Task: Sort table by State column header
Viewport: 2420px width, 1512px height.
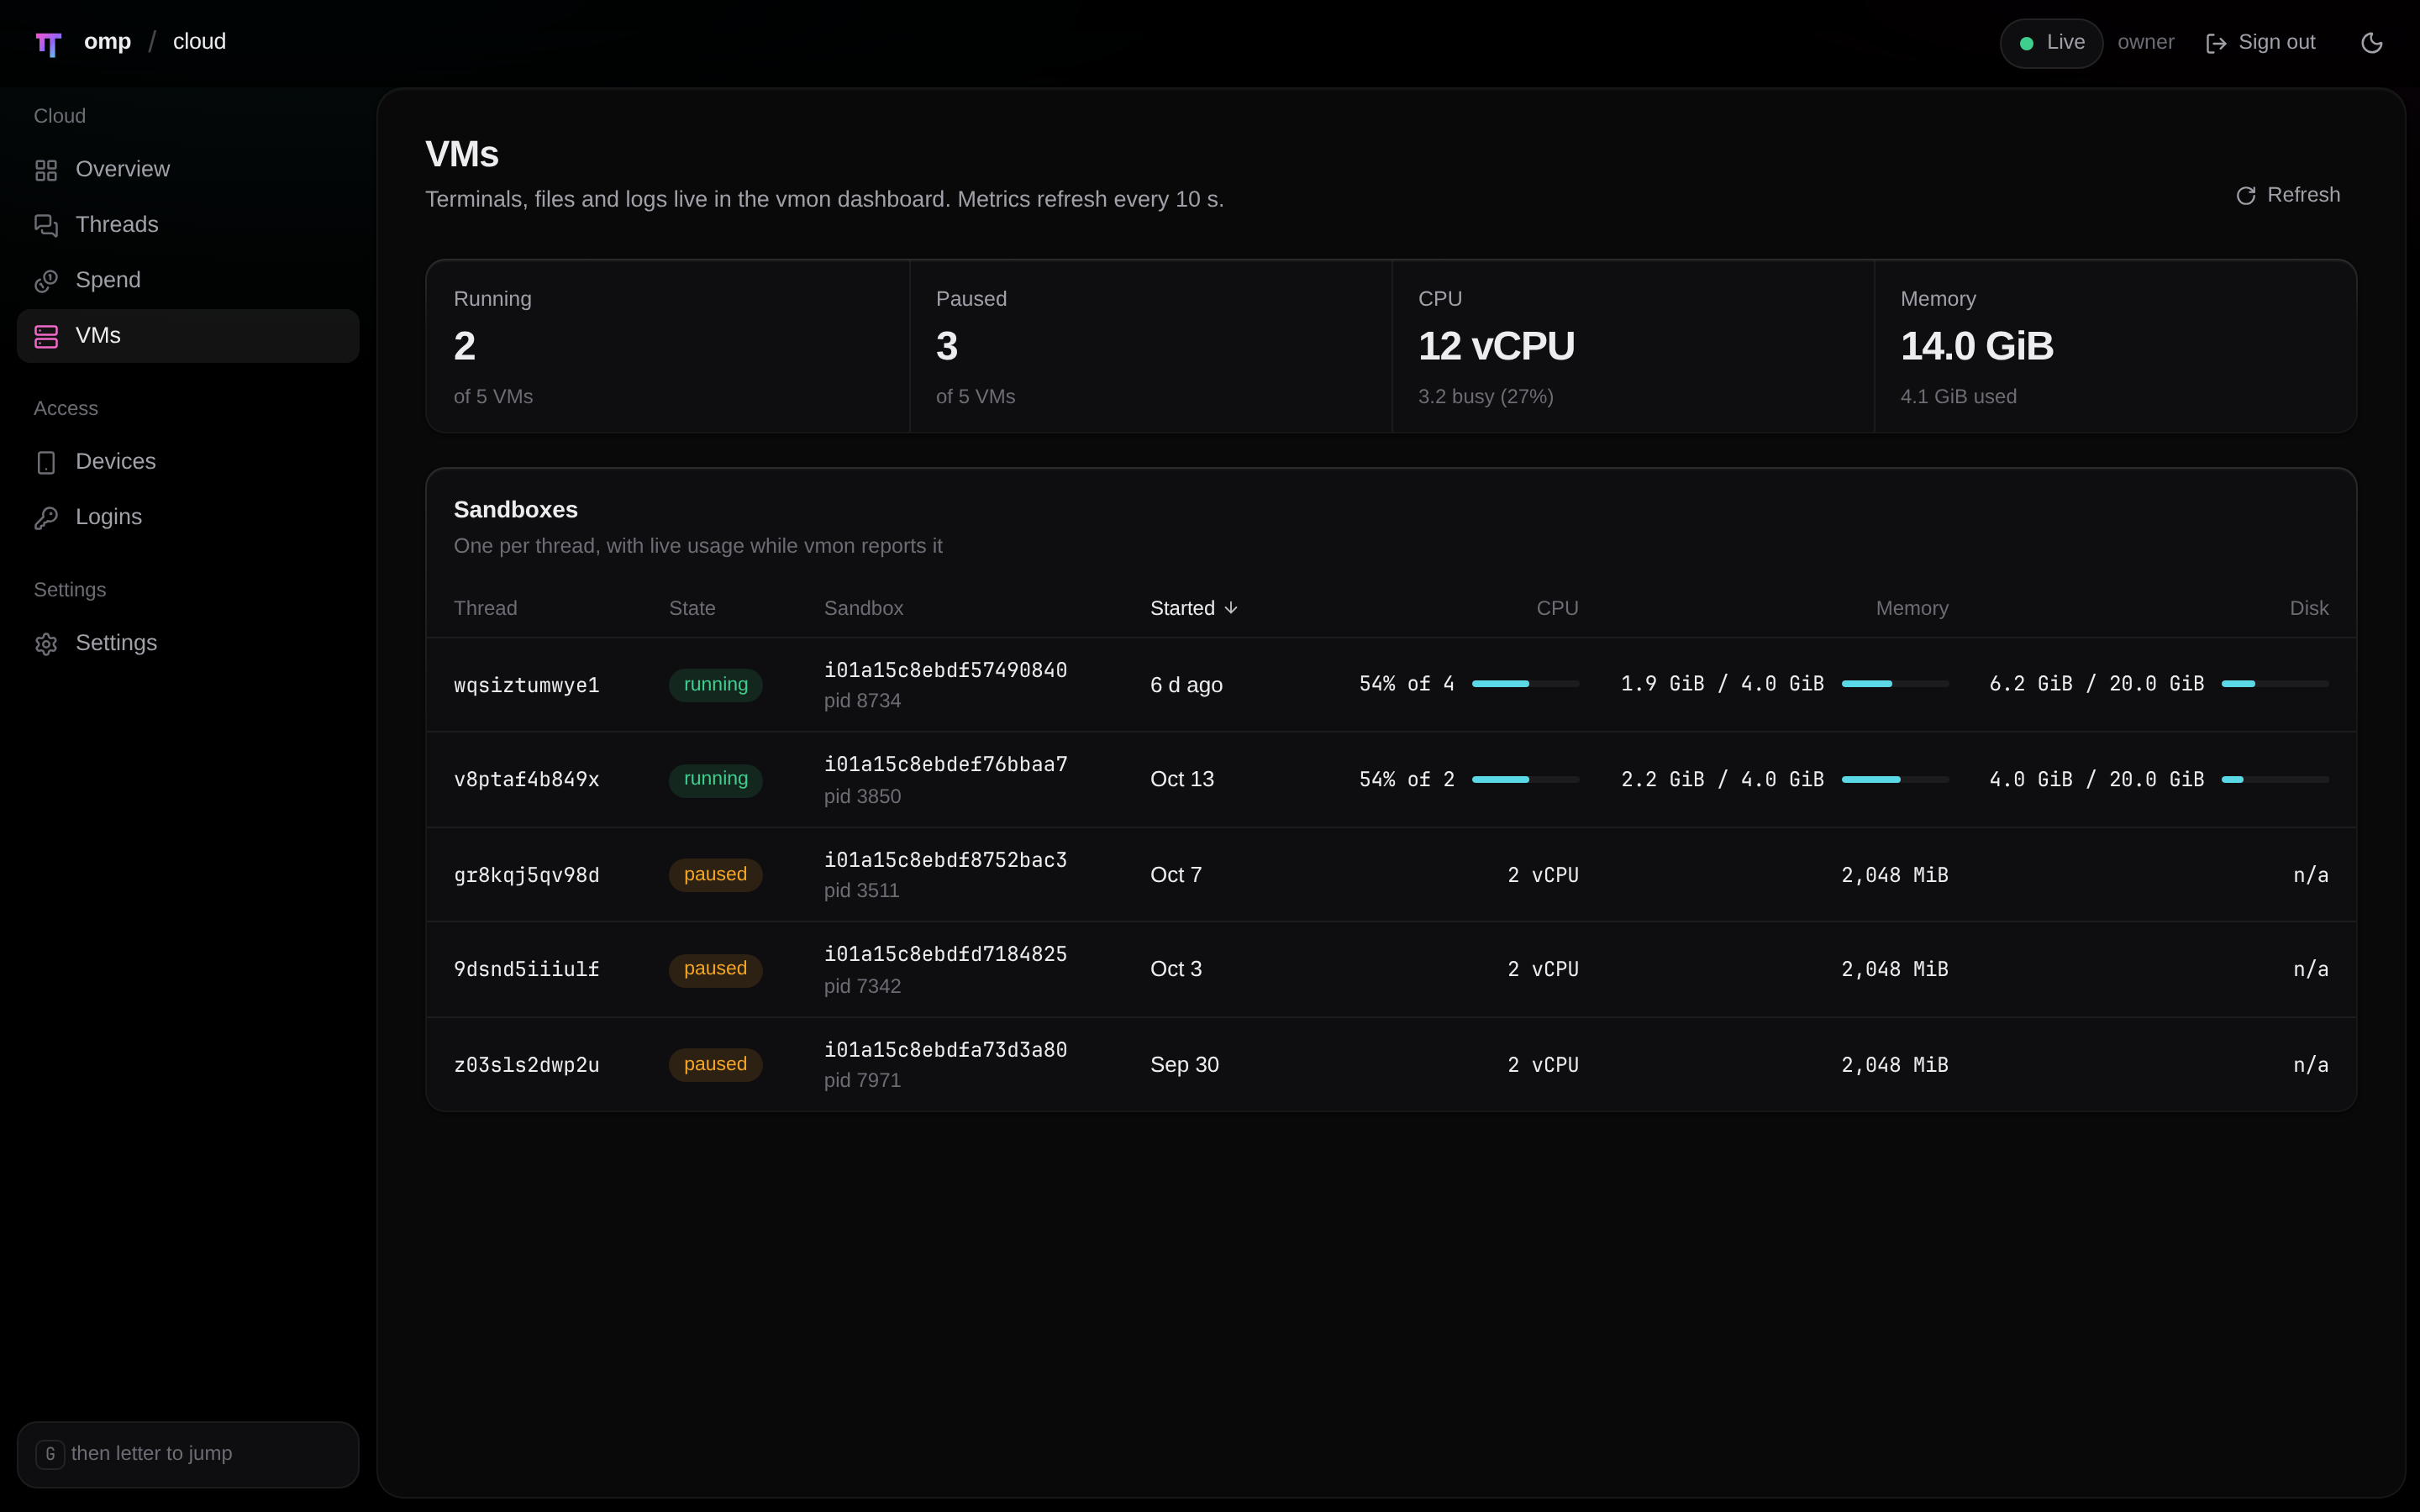Action: point(692,608)
